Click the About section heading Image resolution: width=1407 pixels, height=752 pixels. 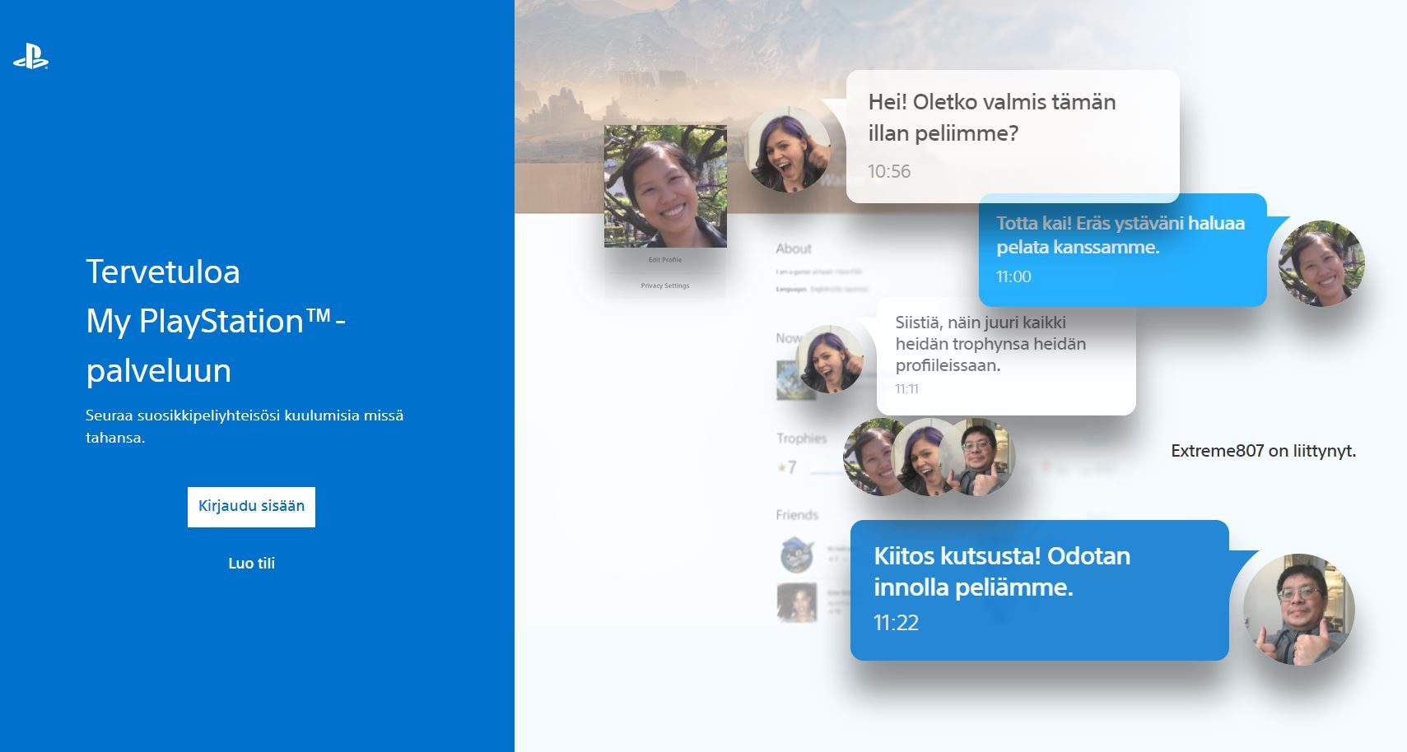pos(794,248)
